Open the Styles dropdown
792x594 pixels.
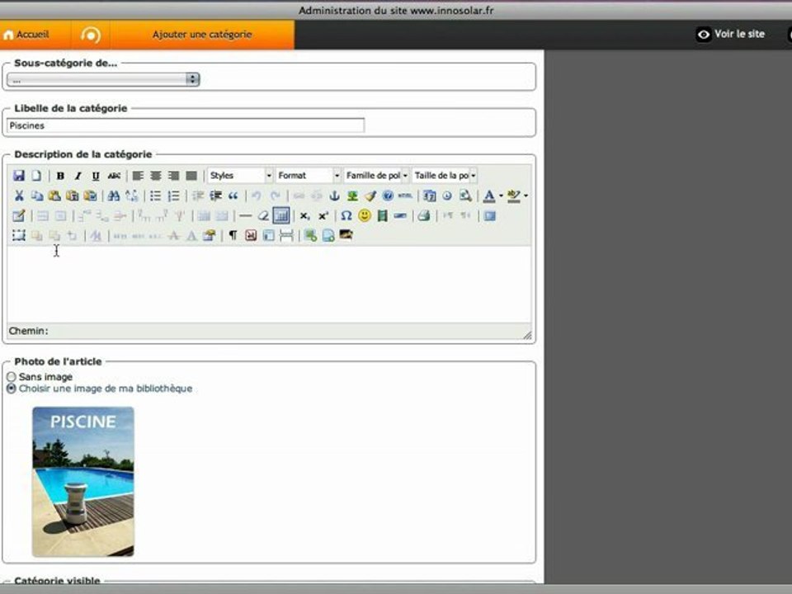240,175
